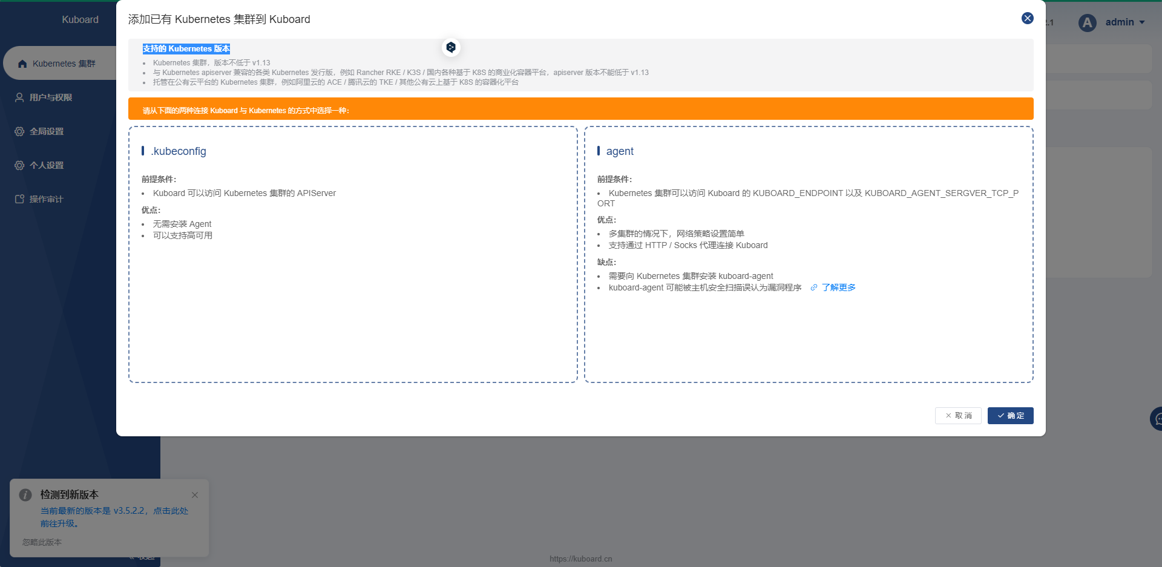Click the Kuboard title in the sidebar
This screenshot has width=1162, height=567.
(80, 19)
